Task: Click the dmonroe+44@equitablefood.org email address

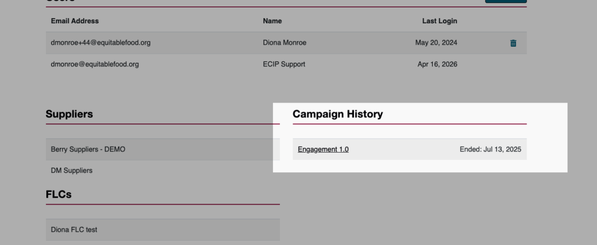Action: coord(100,43)
